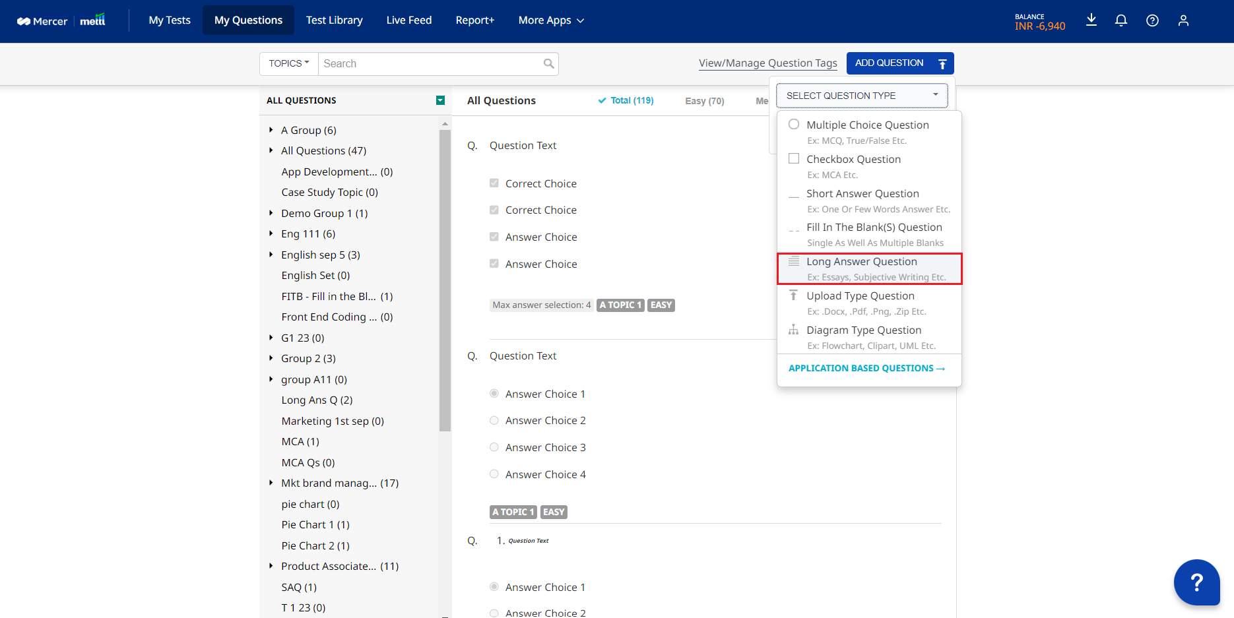
Task: Open Application Based Questions link
Action: click(x=866, y=369)
